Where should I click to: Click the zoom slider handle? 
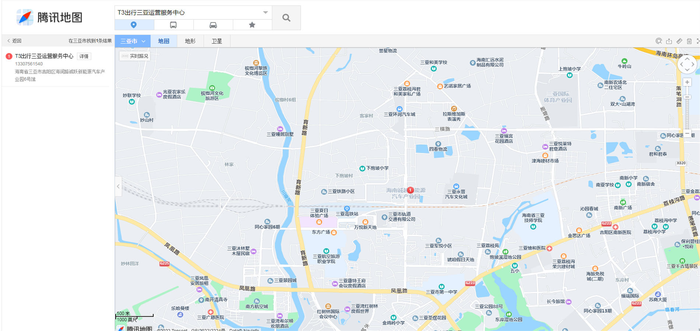click(687, 97)
